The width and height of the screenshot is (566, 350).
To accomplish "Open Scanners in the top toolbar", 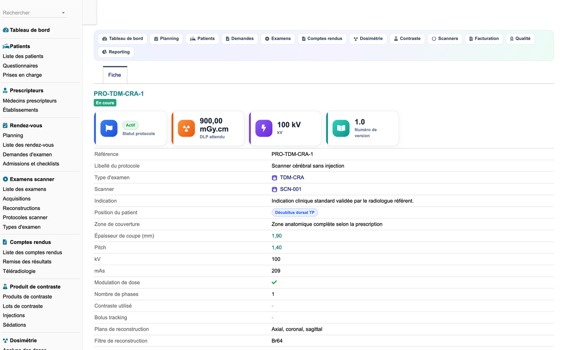I will click(445, 39).
